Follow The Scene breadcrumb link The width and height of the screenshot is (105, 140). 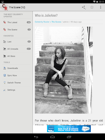point(56,22)
